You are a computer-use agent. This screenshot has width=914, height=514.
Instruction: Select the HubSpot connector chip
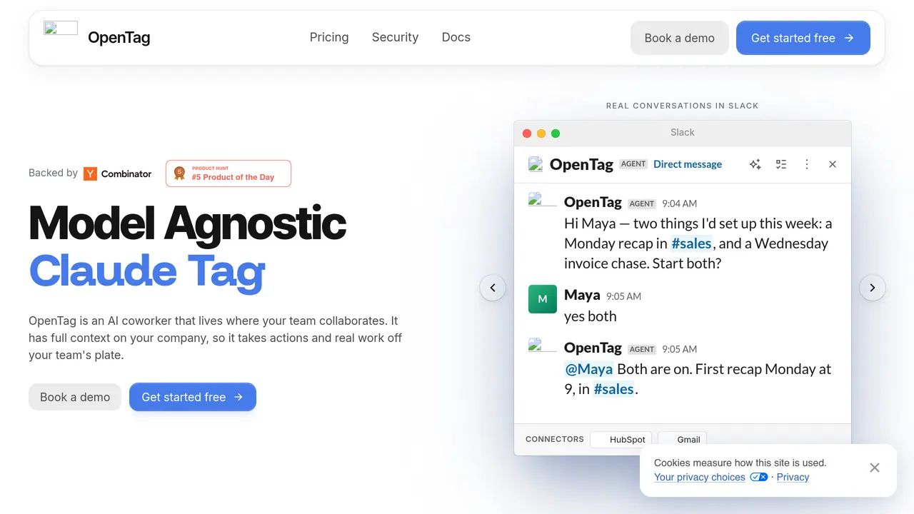(x=621, y=440)
